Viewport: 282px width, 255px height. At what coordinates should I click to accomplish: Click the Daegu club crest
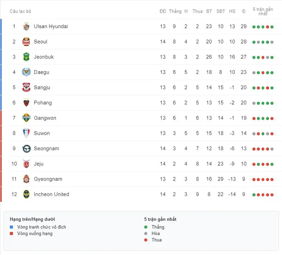point(26,72)
